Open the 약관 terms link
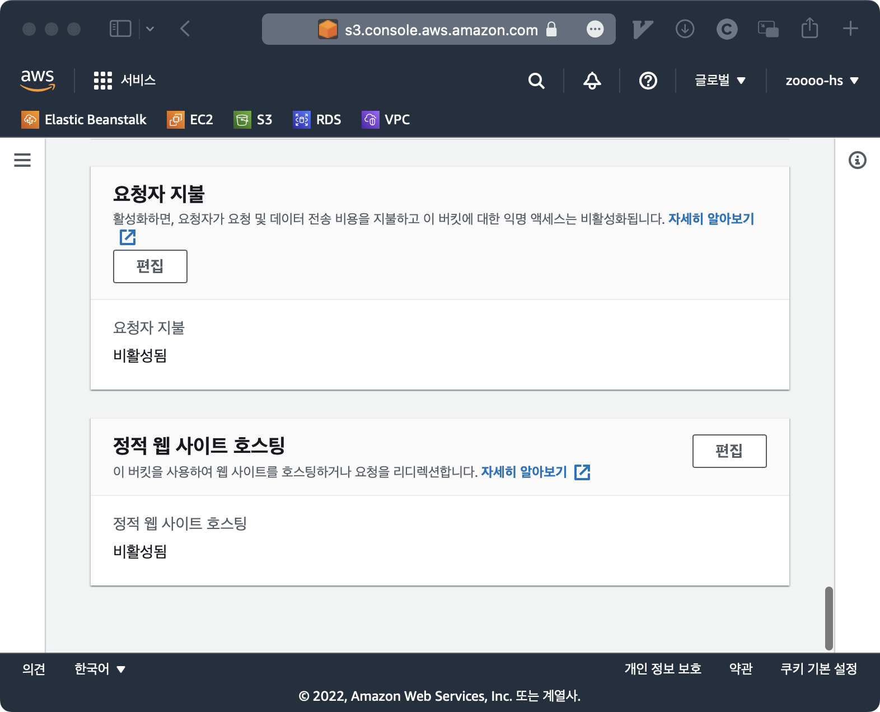 (x=741, y=669)
